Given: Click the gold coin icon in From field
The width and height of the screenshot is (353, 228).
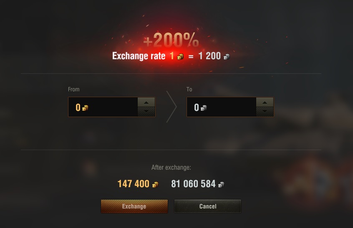Looking at the screenshot, I should 85,108.
